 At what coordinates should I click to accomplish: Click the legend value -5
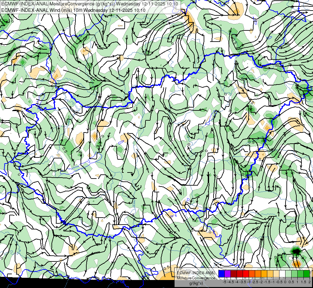[224, 282]
